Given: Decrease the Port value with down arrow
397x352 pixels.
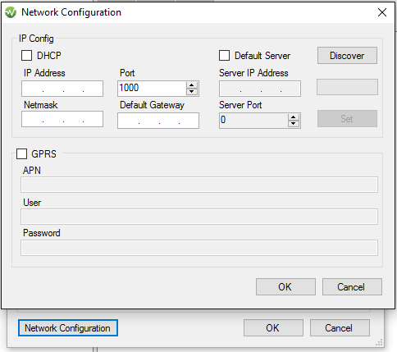Looking at the screenshot, I should [x=192, y=92].
